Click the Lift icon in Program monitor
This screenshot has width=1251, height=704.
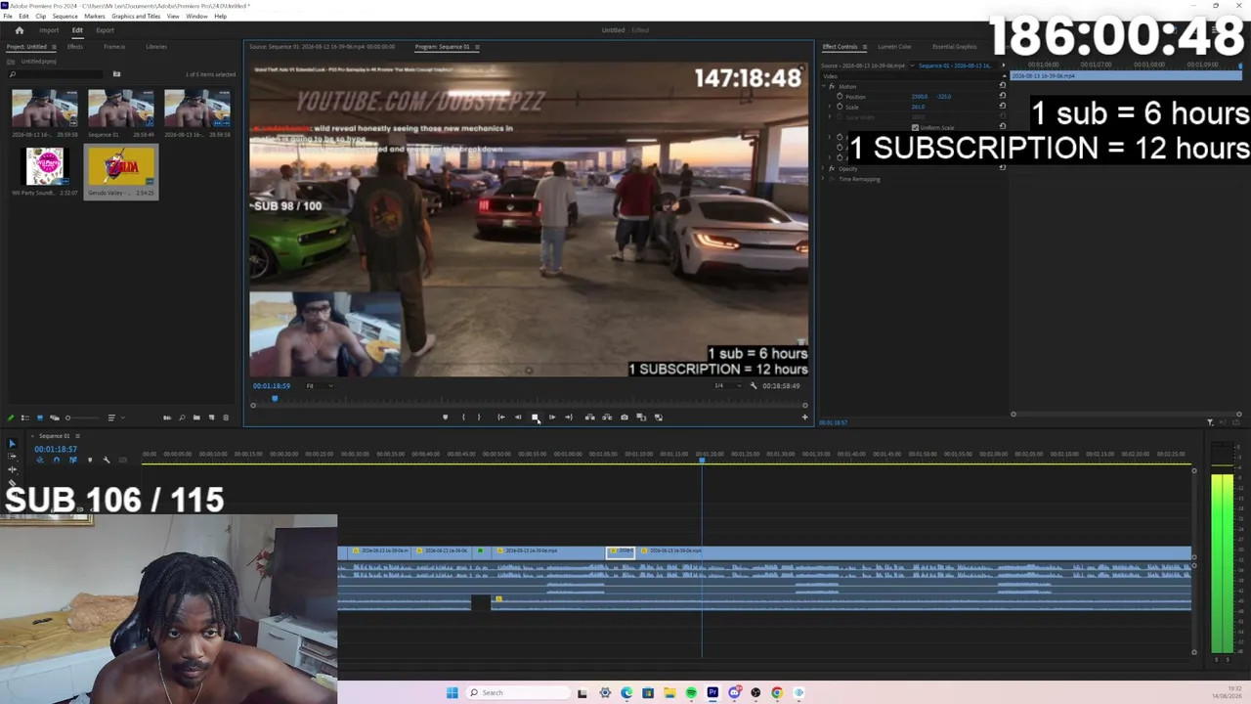pos(589,418)
